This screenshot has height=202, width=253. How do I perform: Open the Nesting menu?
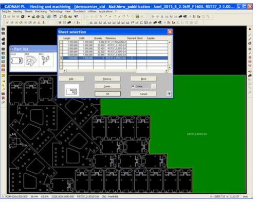(x=17, y=11)
